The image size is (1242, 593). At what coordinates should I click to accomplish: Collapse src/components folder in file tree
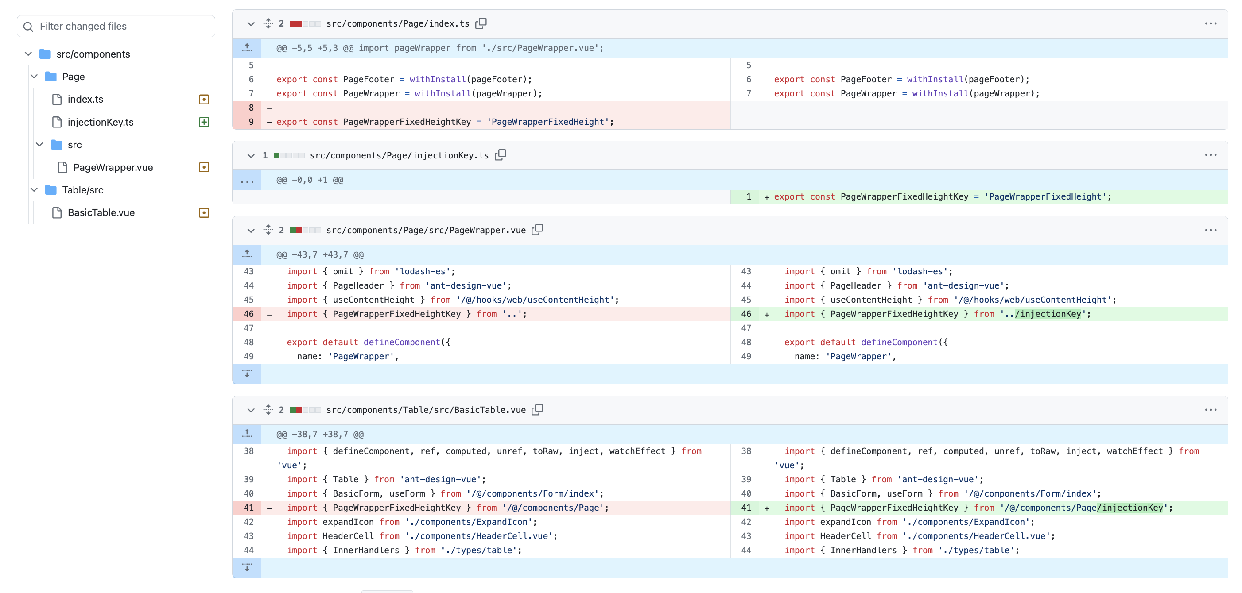click(x=28, y=54)
